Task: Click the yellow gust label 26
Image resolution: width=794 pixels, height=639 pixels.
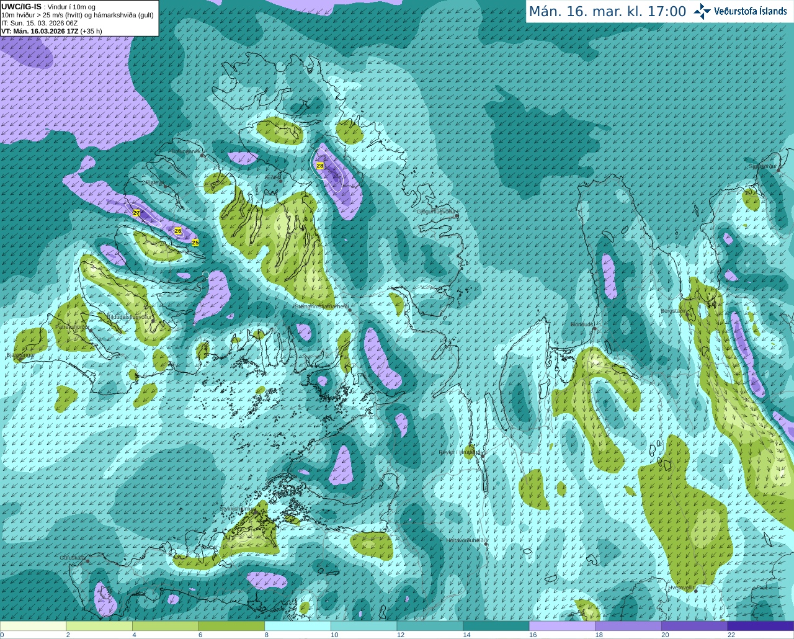Action: pyautogui.click(x=178, y=231)
